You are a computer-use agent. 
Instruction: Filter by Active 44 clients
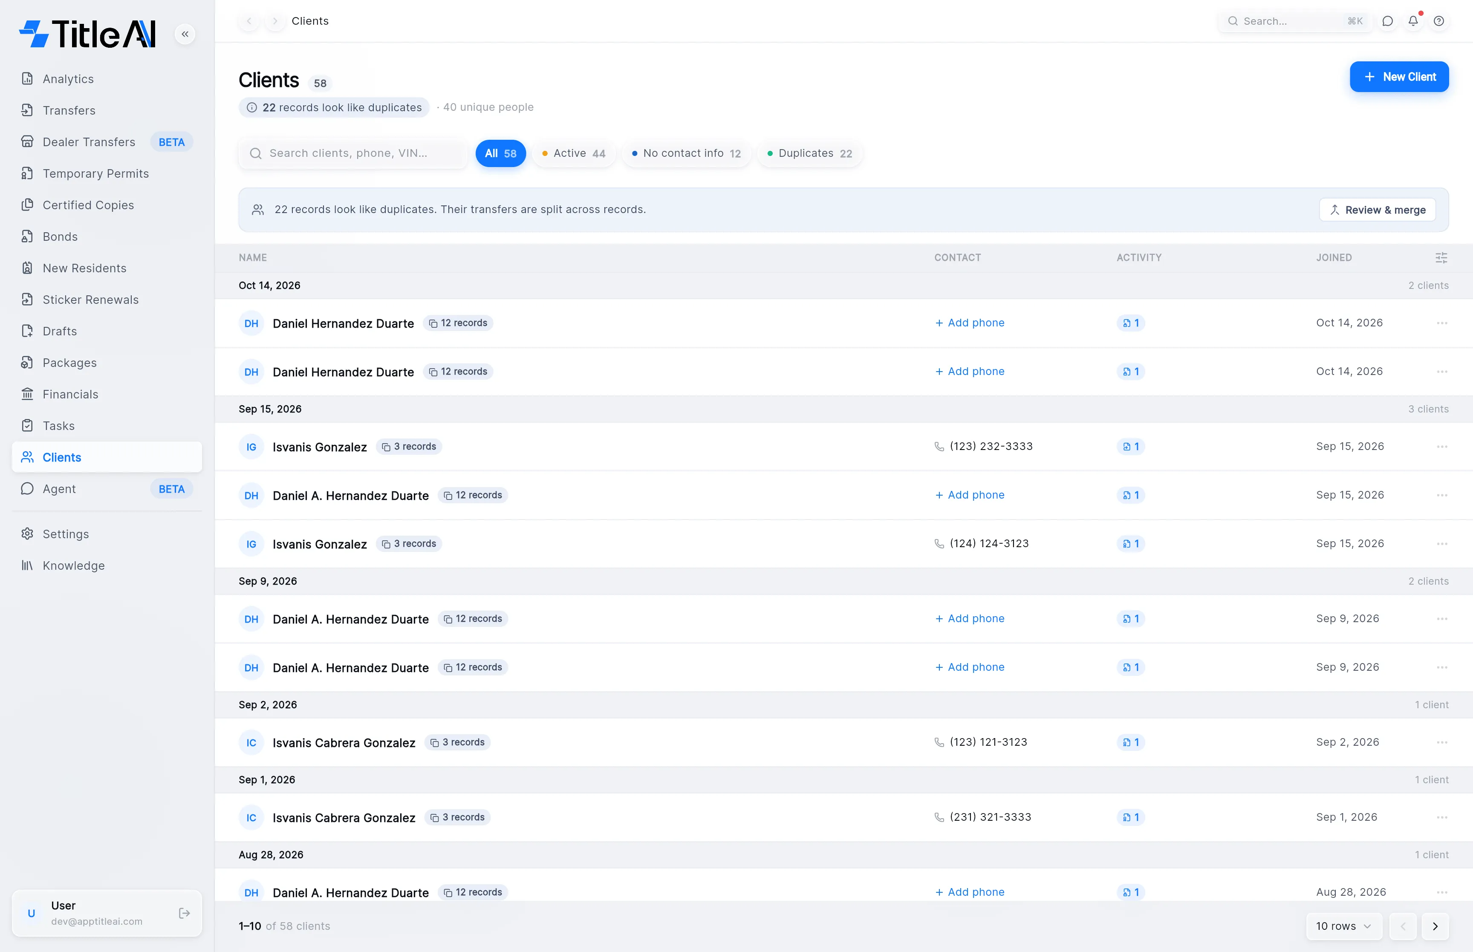pyautogui.click(x=574, y=153)
